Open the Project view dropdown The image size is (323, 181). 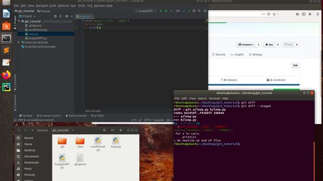click(x=27, y=16)
